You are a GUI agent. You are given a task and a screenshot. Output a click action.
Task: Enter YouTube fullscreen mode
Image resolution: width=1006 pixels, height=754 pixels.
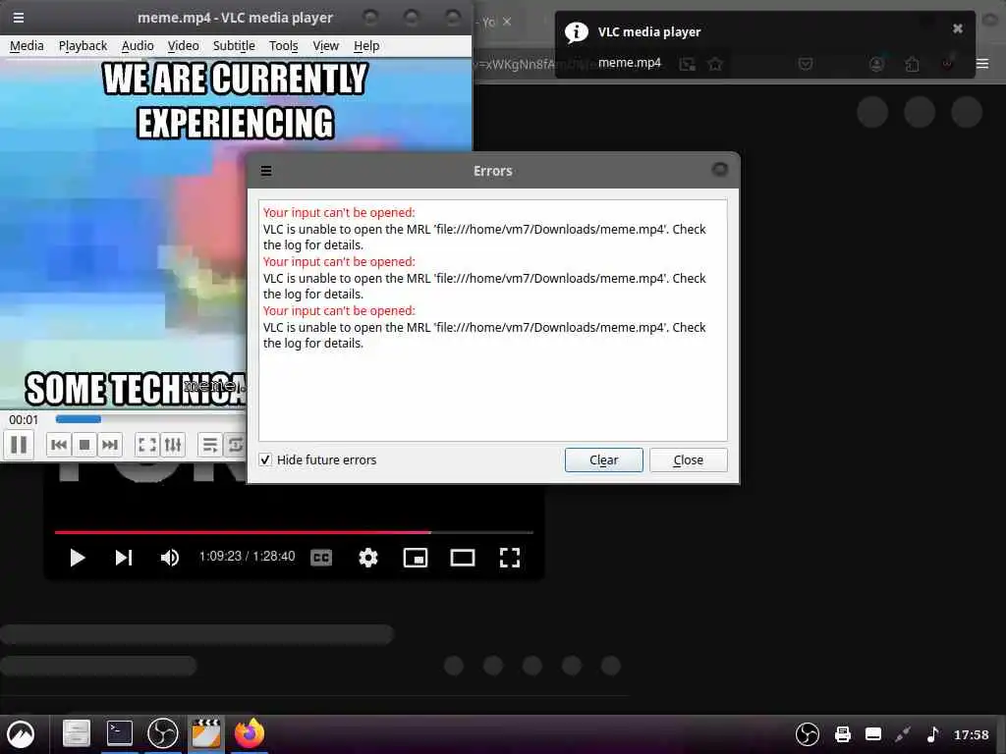point(510,558)
